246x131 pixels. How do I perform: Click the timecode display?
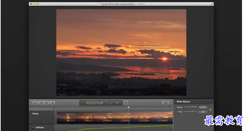[95, 103]
